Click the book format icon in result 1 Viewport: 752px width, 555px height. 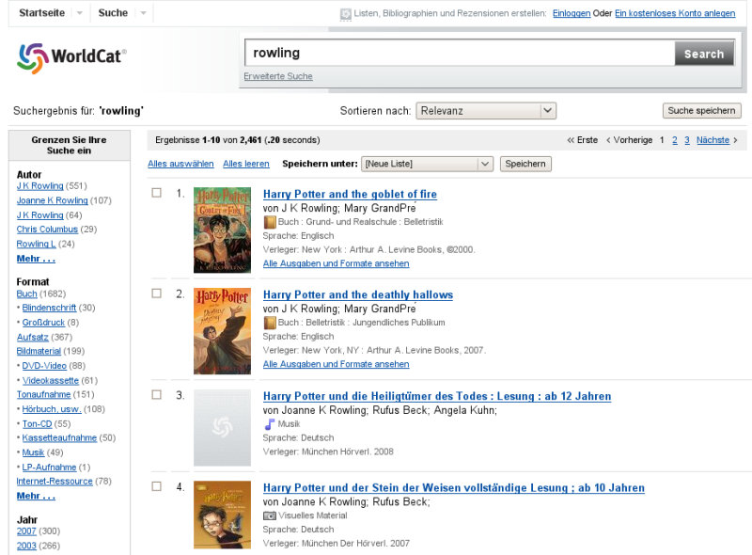(x=270, y=222)
